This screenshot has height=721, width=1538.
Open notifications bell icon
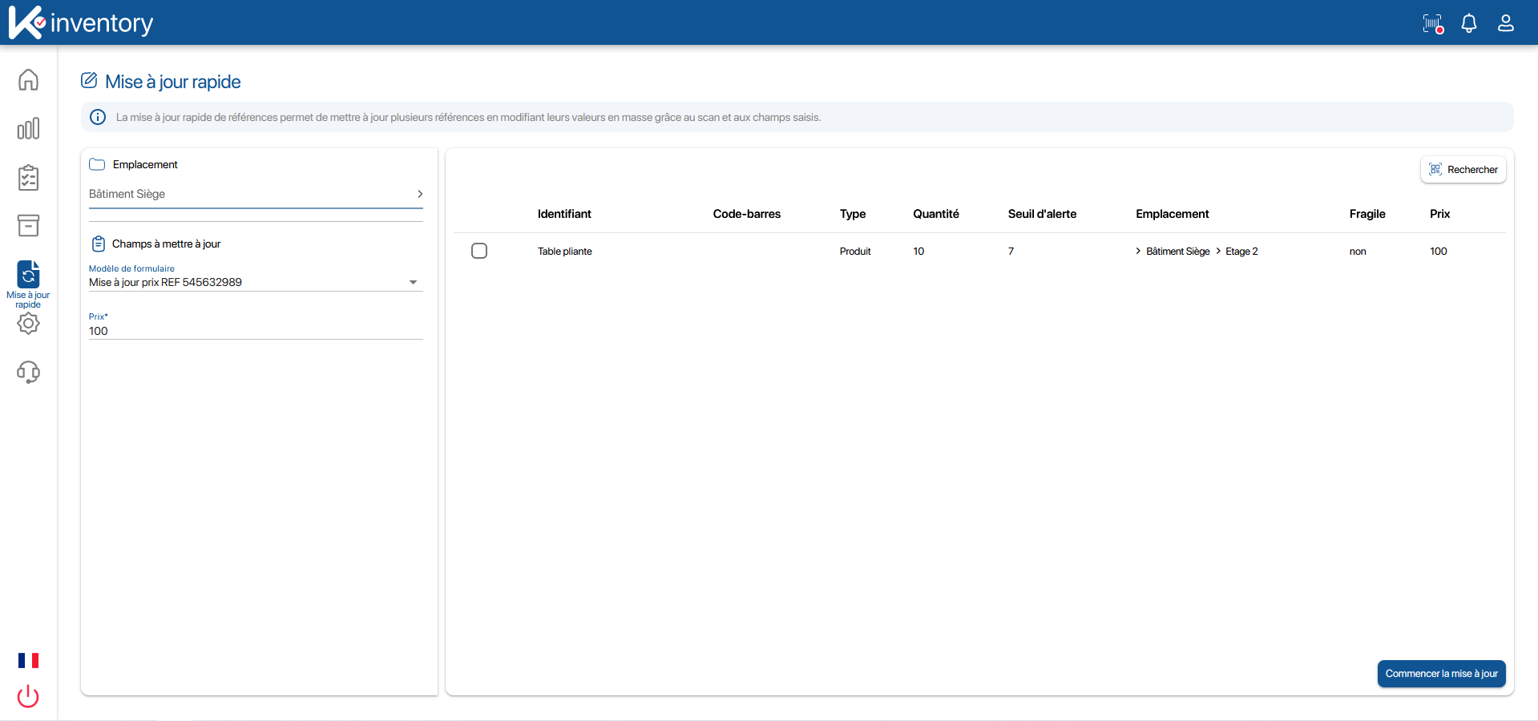1469,23
